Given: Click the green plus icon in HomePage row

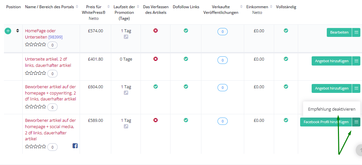Looking at the screenshot, I should tap(8, 31).
